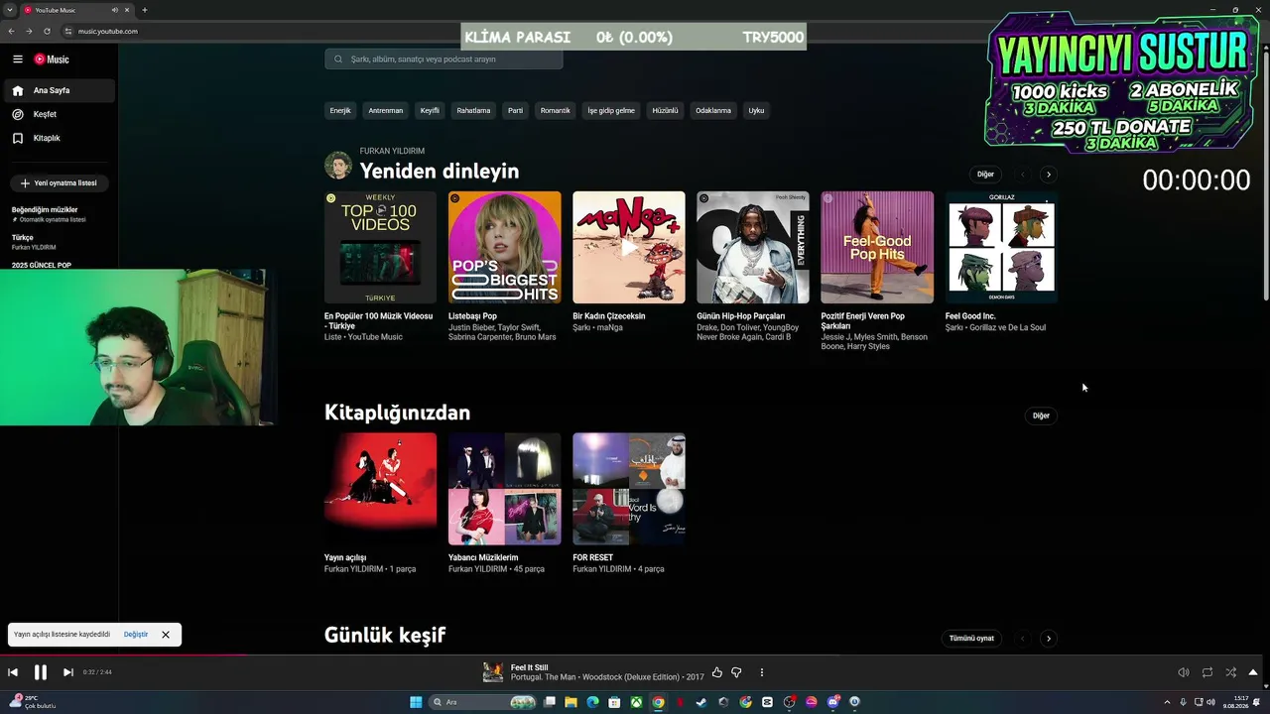This screenshot has height=714, width=1270.
Task: Select the İşe gidip gelme chip
Action: (611, 110)
